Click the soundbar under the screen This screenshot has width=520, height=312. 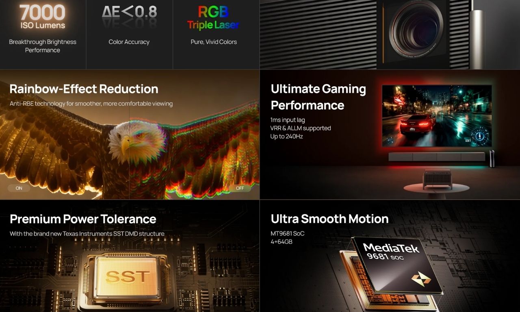coord(437,157)
